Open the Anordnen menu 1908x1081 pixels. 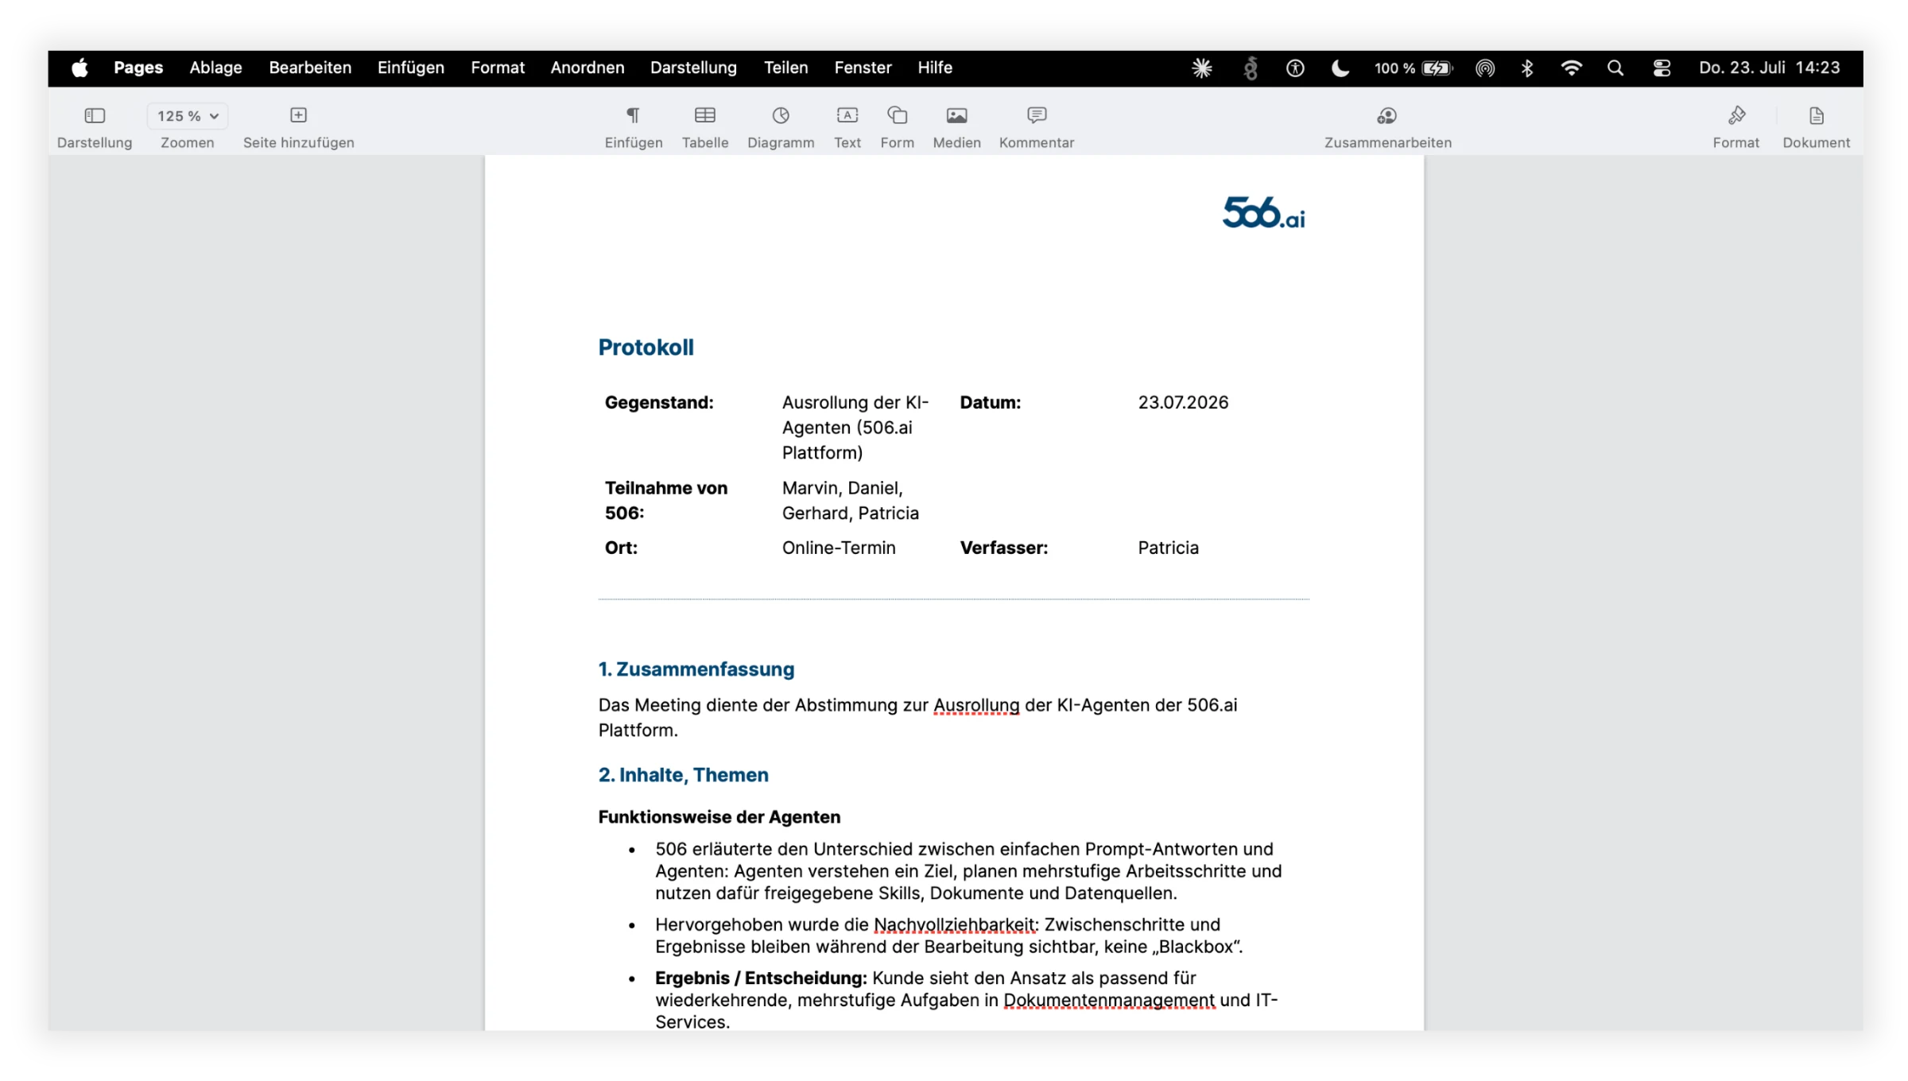pos(588,68)
